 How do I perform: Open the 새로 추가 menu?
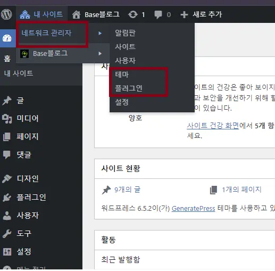tap(207, 14)
